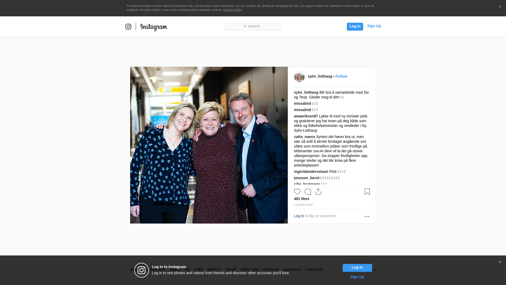Open the caption's sylvi_listhaug username
The image size is (506, 285).
[306, 92]
